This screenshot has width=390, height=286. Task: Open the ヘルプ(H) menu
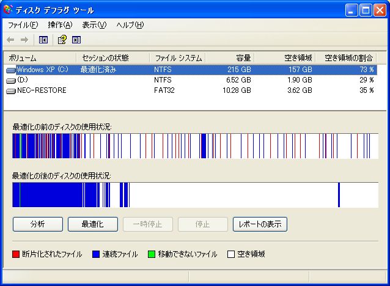click(x=130, y=25)
